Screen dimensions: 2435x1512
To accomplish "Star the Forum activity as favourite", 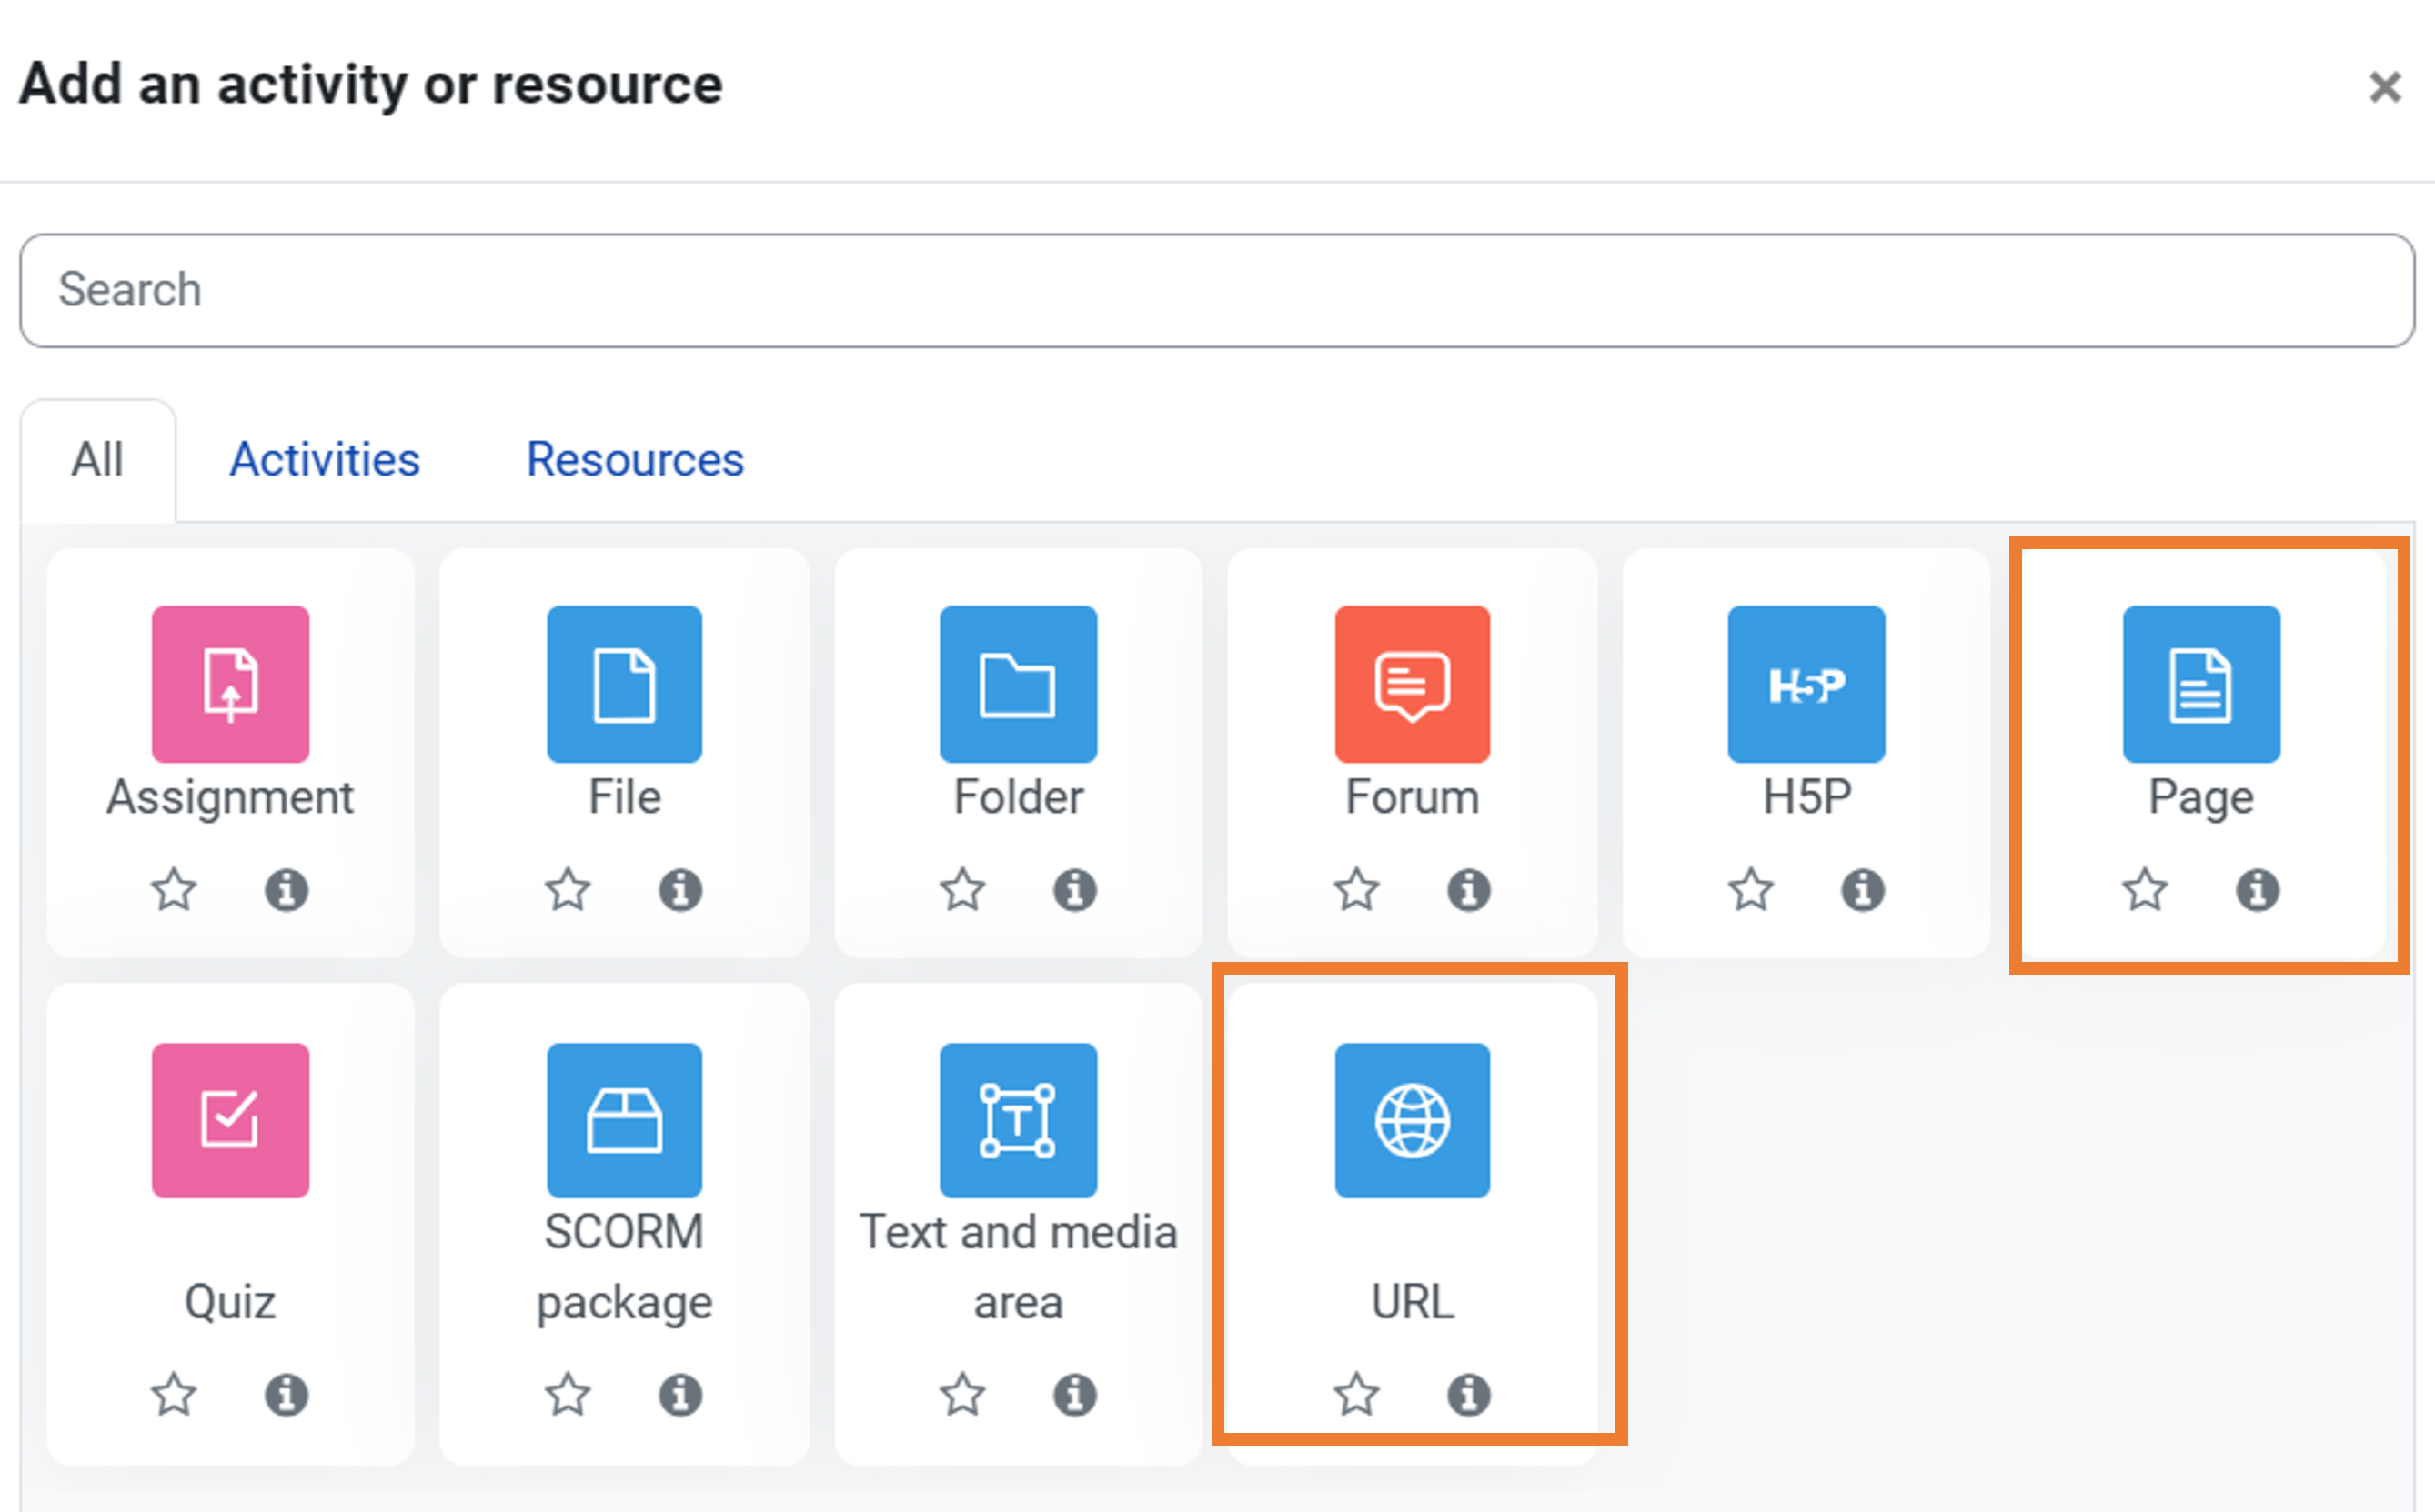I will pyautogui.click(x=1356, y=889).
